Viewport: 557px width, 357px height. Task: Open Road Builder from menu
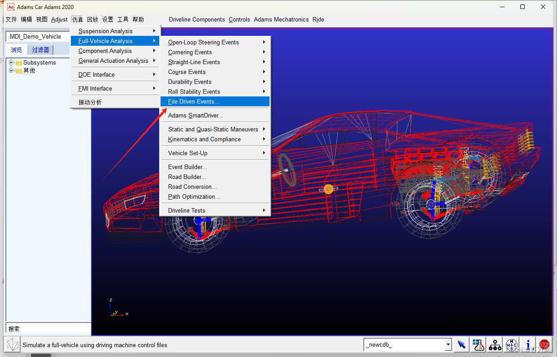coord(215,177)
